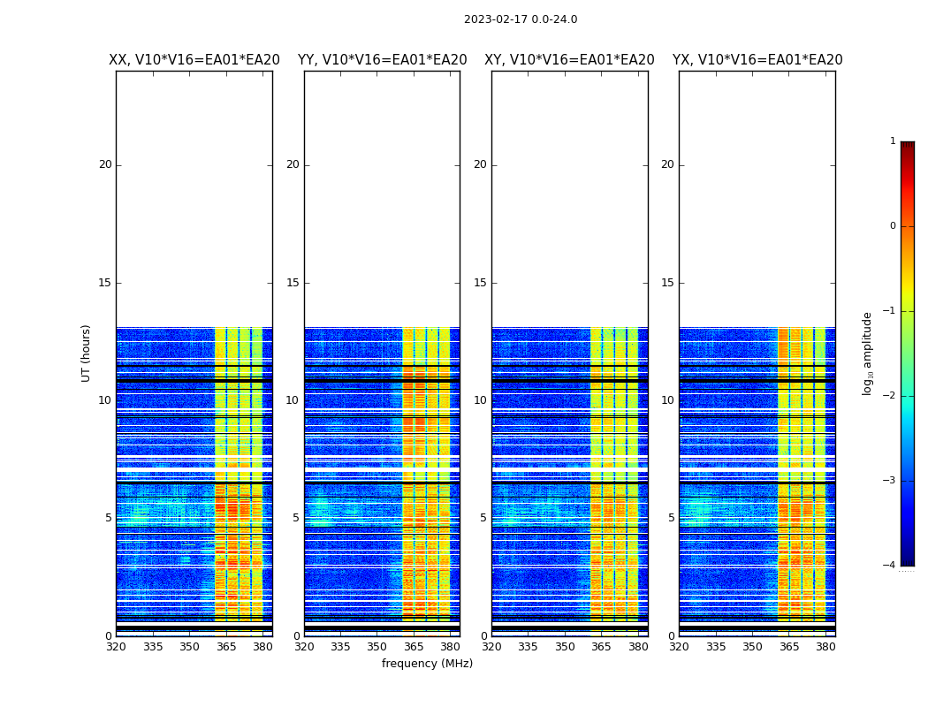Click the YX panel title text

click(x=757, y=60)
